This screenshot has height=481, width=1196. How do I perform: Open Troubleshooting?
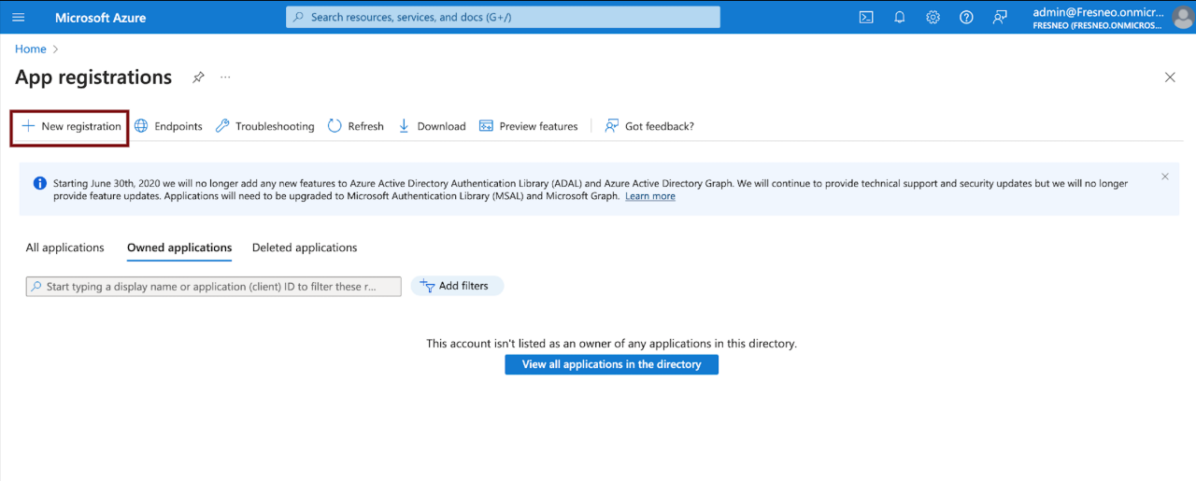tap(264, 126)
